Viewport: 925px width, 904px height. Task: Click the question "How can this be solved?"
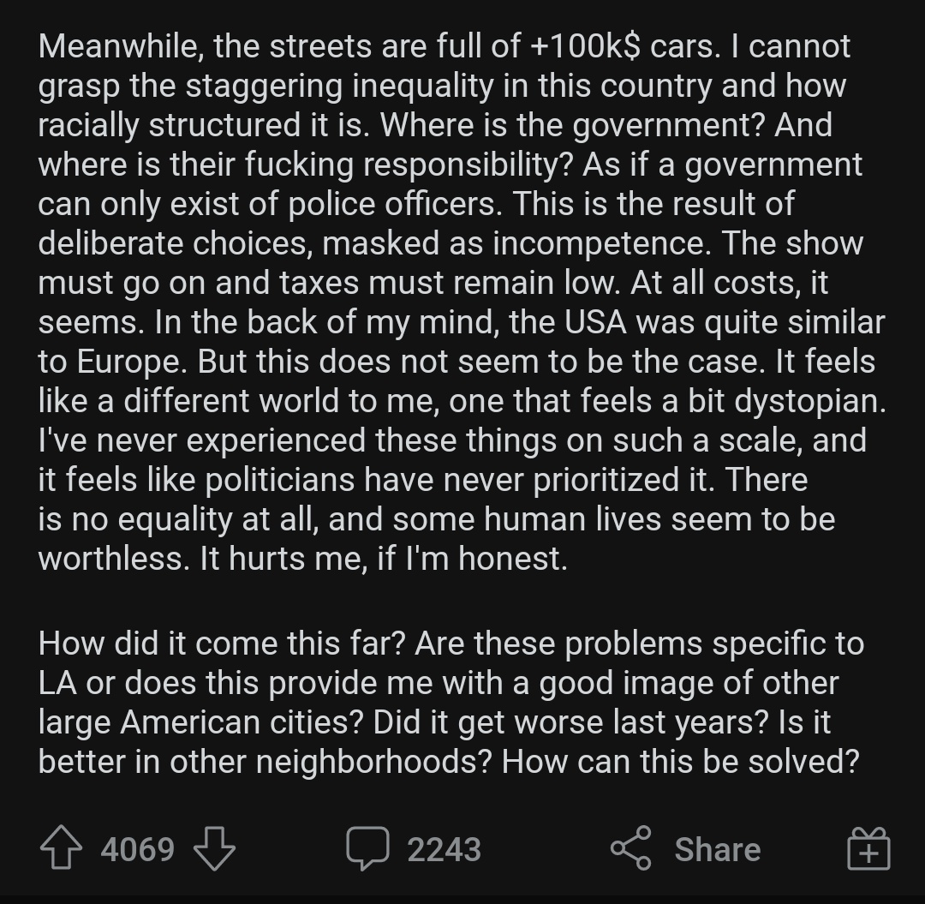(681, 762)
